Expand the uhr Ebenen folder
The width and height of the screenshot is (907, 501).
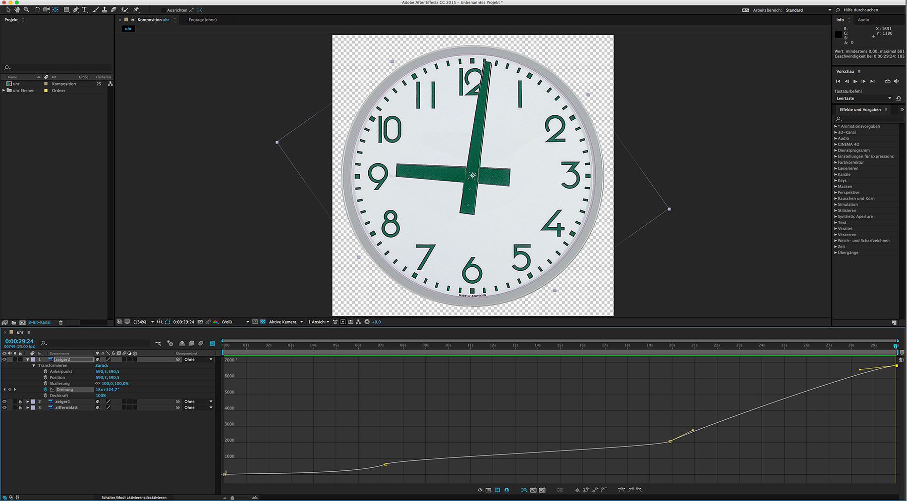pyautogui.click(x=4, y=91)
